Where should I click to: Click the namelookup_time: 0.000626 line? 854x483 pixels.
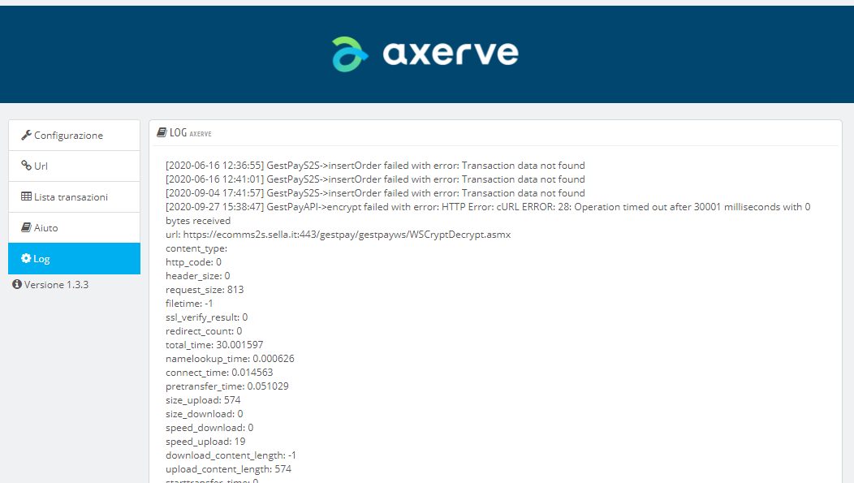[230, 359]
